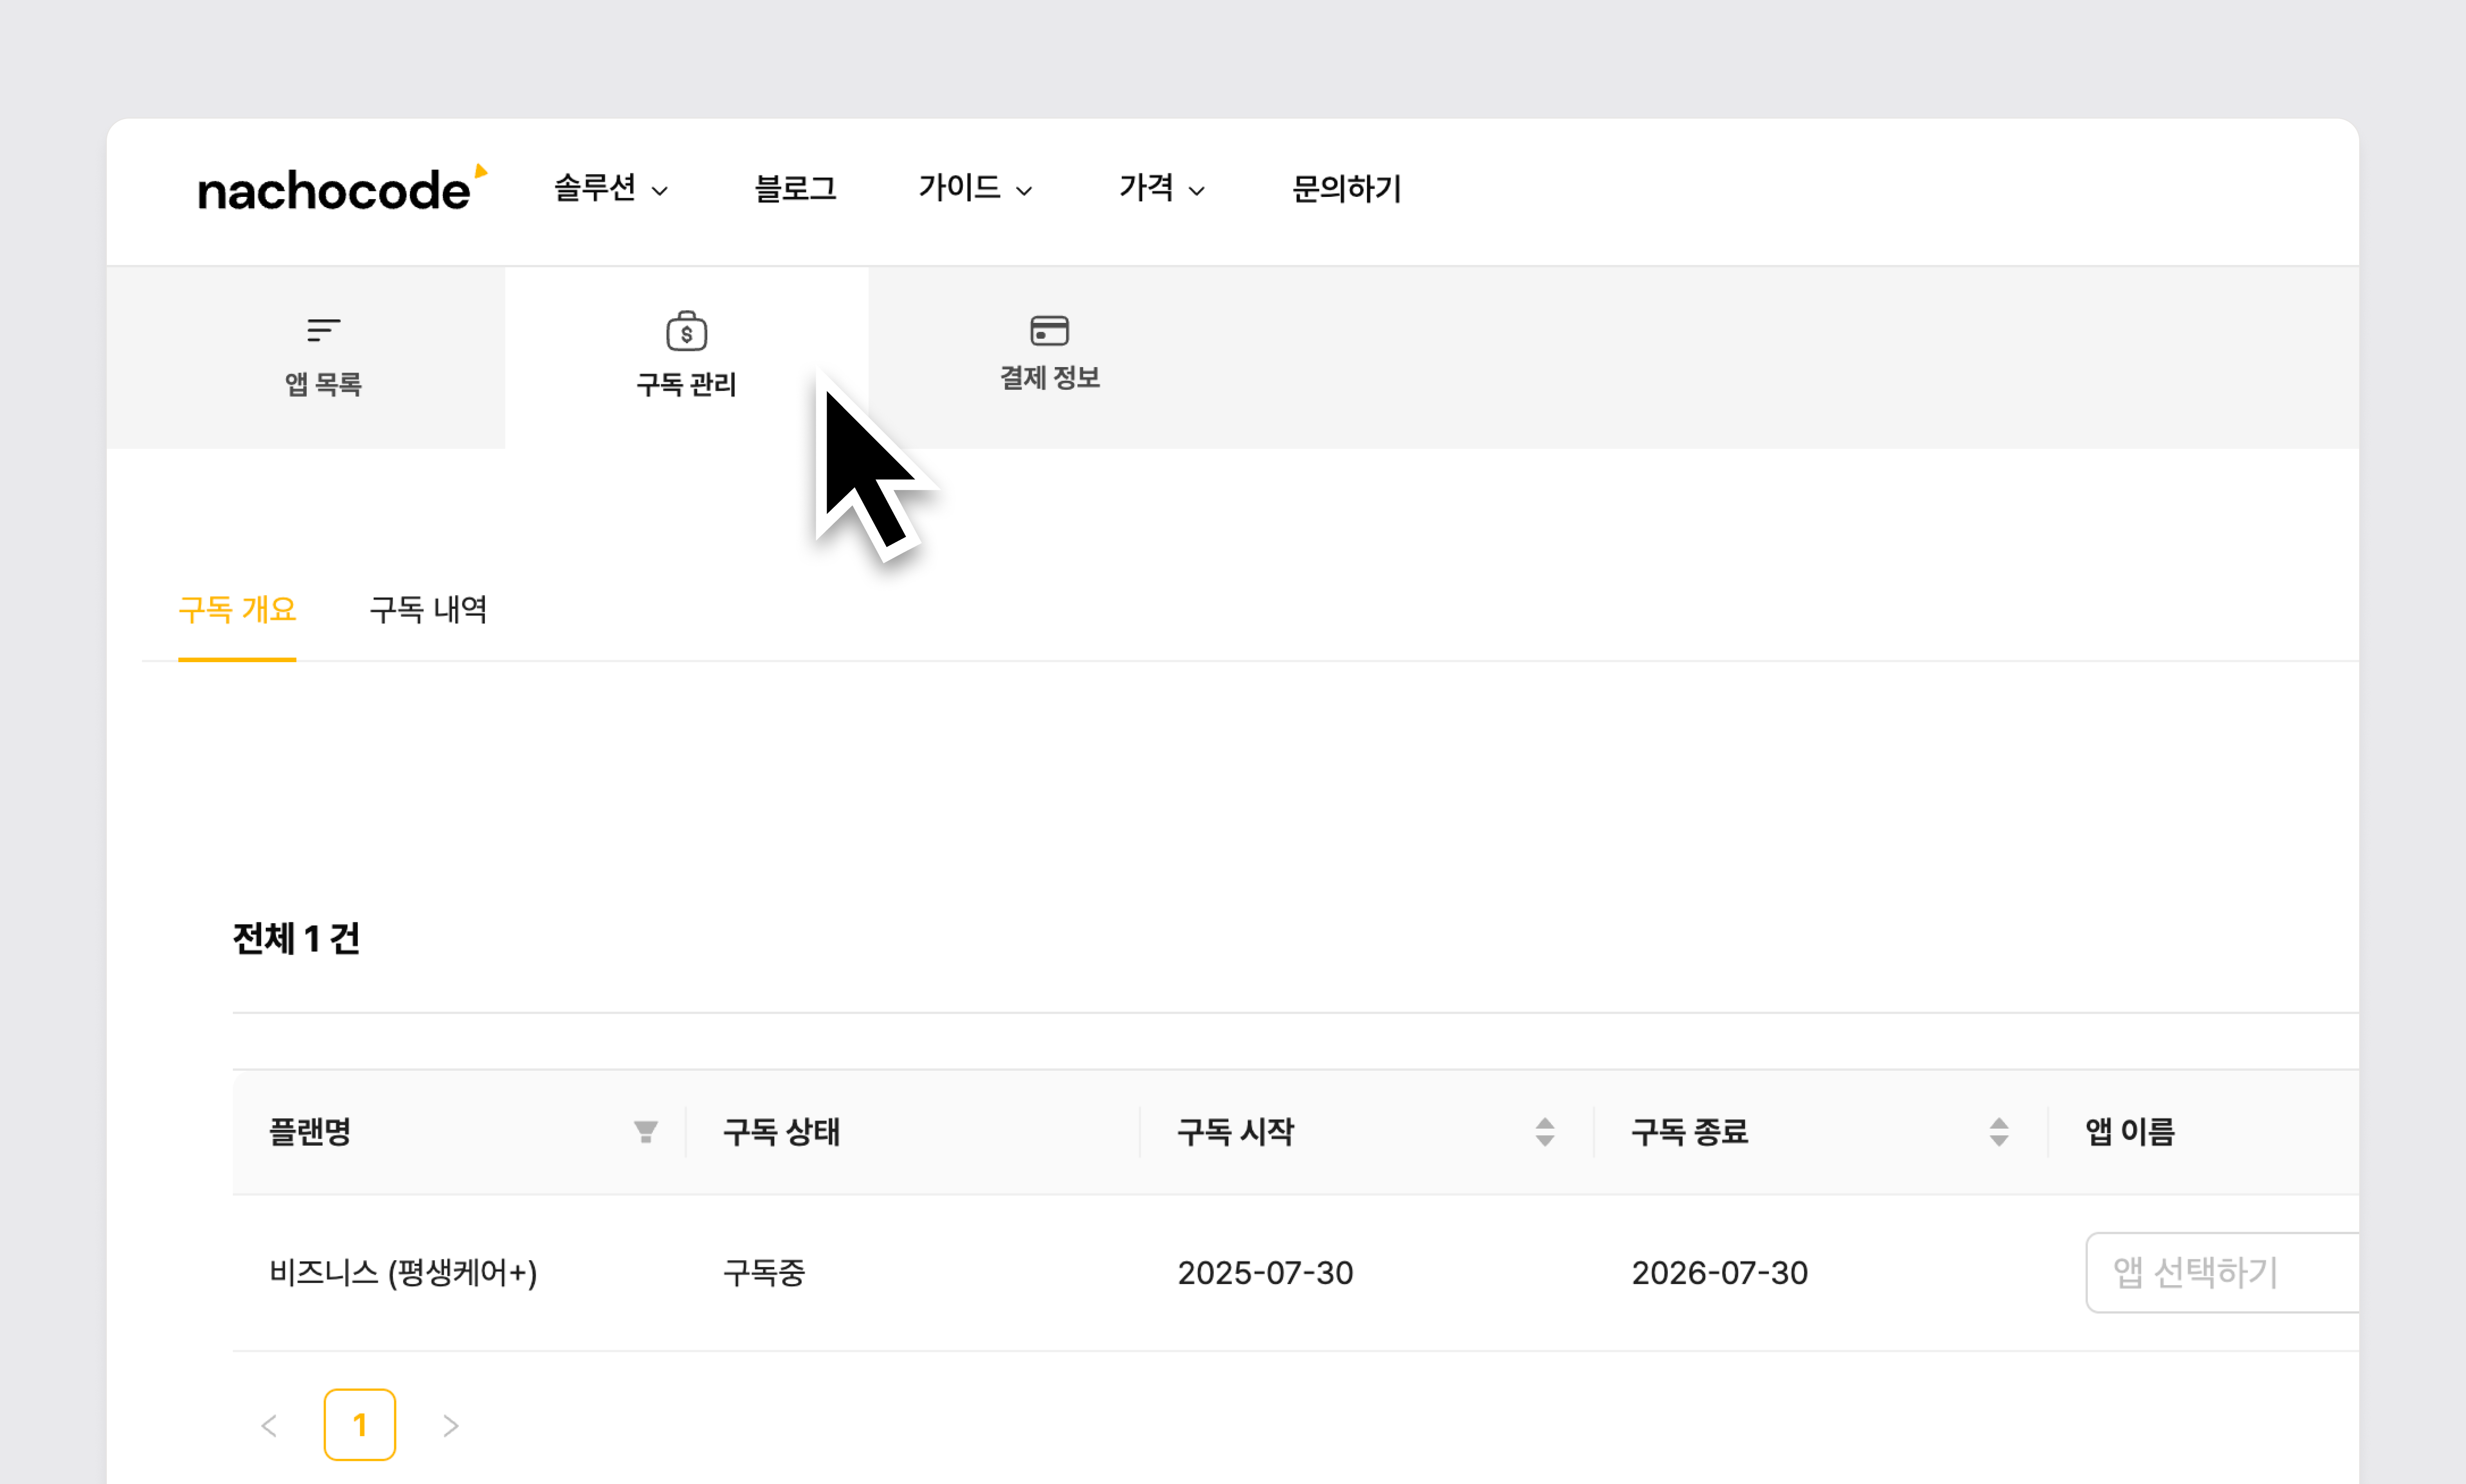Select page 1 in pagination
This screenshot has height=1484, width=2466.
(360, 1425)
